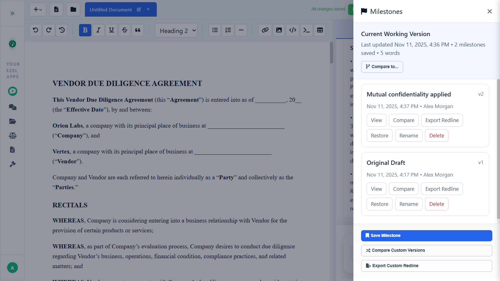Close the Milestones panel
The image size is (500, 281).
tap(490, 11)
